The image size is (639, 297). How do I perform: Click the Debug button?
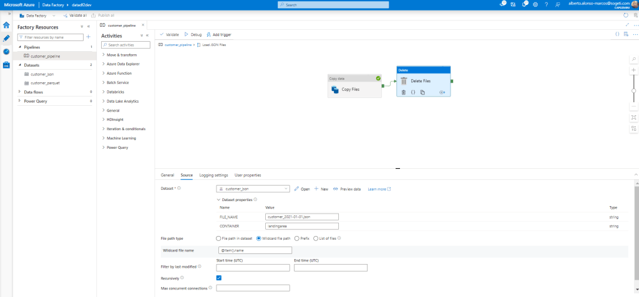click(193, 34)
